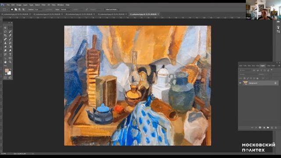The image size is (281, 158).
Task: Create a new layer
Action: 272,128
